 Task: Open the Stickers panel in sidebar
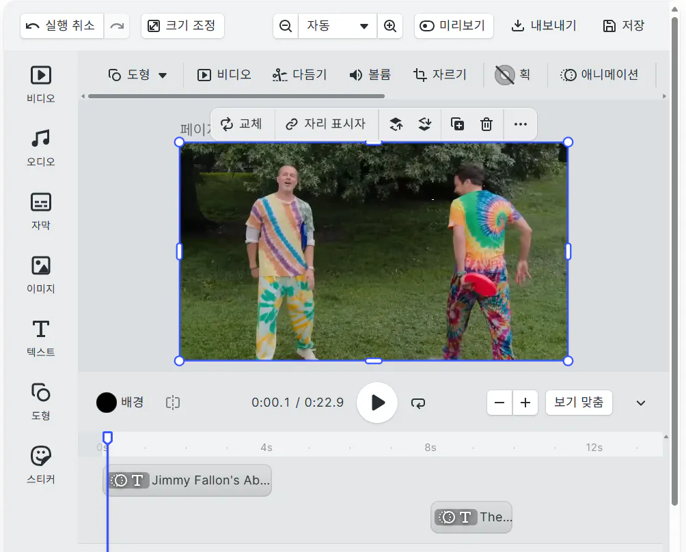(x=41, y=464)
